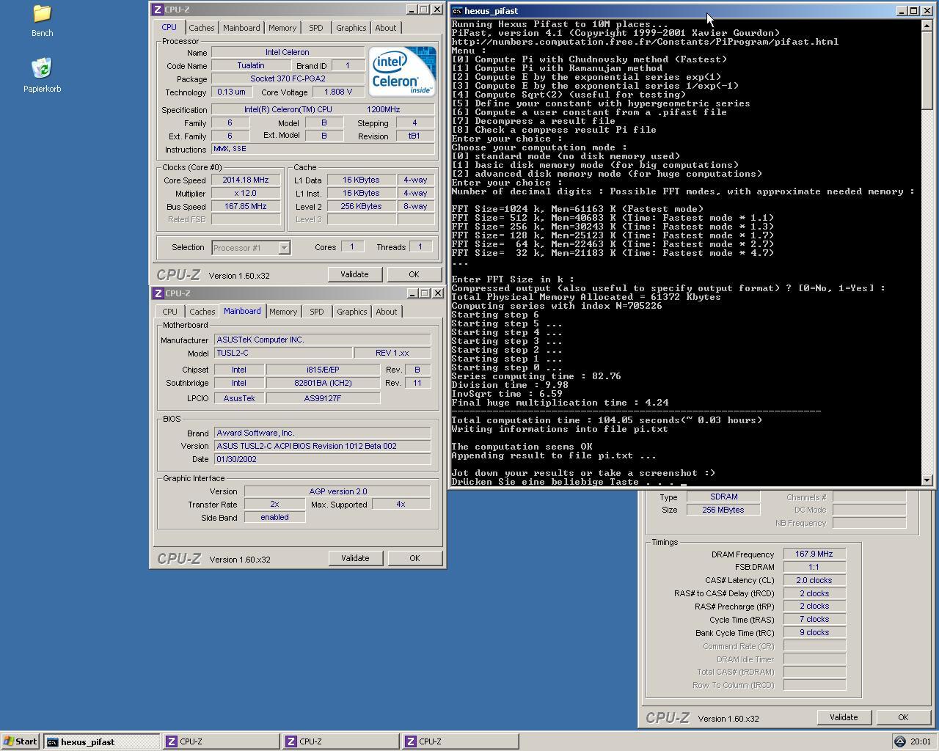939x751 pixels.
Task: Select the Mainboard tab in top CPU-Z window
Action: (241, 28)
